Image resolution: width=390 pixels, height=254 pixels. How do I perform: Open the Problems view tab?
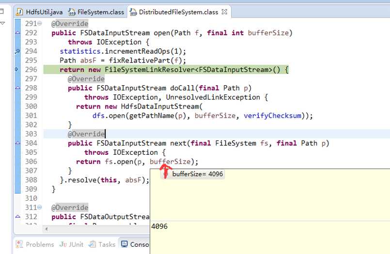click(34, 244)
